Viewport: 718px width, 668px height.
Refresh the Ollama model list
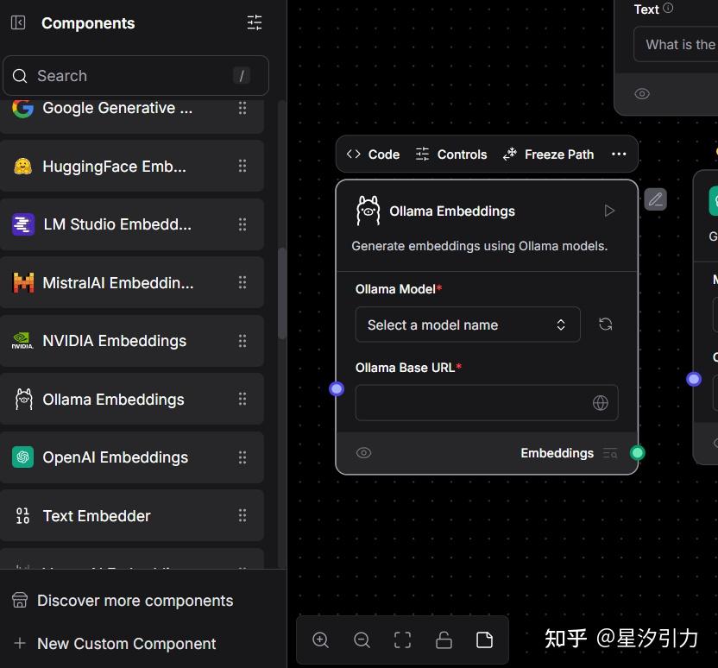tap(605, 324)
